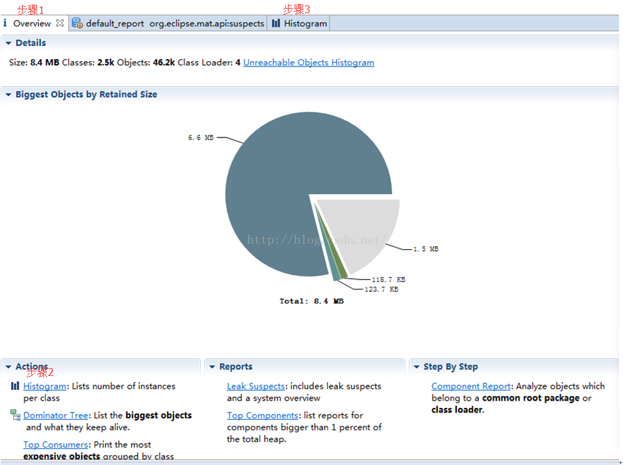This screenshot has width=623, height=465.
Task: Click the 'Details' section heading
Action: tap(31, 43)
